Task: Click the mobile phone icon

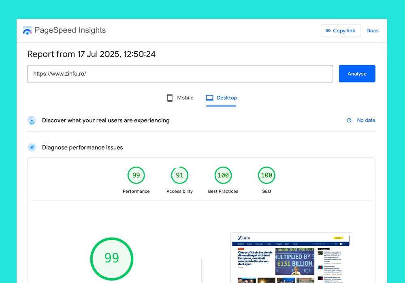Action: pos(170,98)
